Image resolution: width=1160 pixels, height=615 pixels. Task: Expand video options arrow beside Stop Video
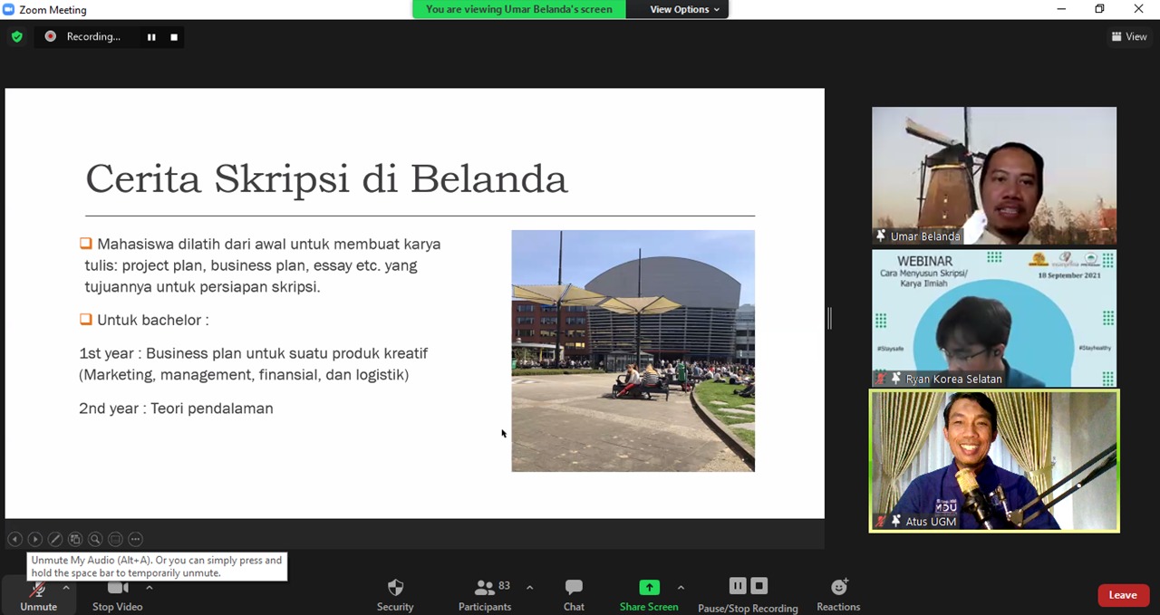(150, 588)
